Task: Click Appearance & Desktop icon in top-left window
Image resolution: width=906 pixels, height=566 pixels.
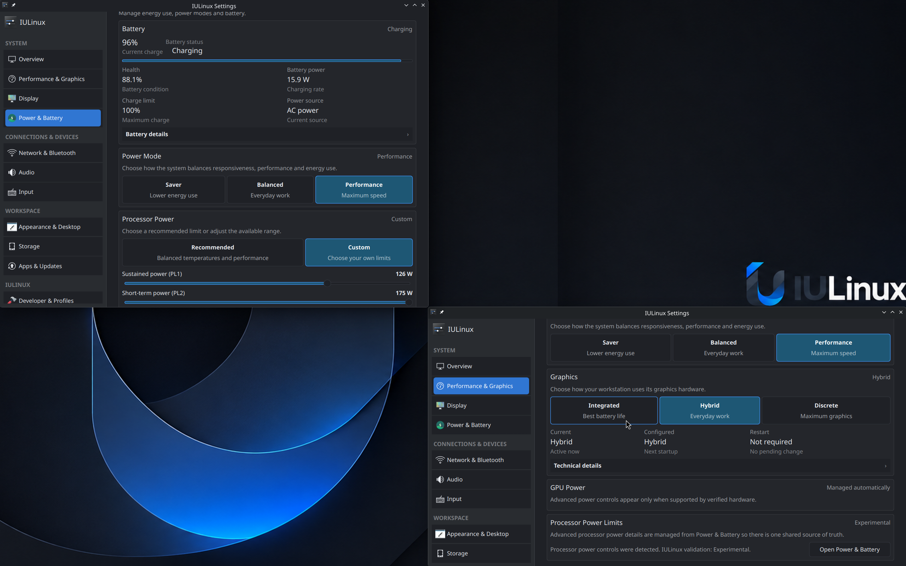Action: click(x=12, y=227)
